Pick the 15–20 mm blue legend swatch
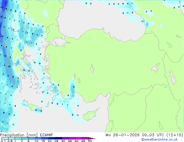 tap(45, 138)
